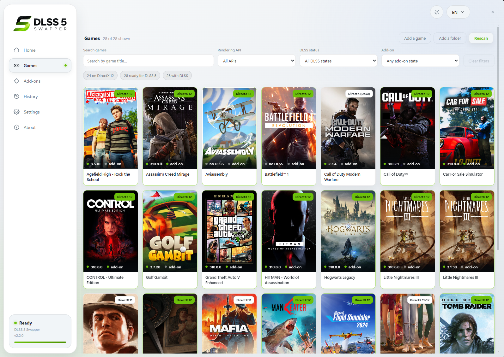Click the '28 of 28 shown' count
The image size is (504, 357).
click(x=116, y=38)
